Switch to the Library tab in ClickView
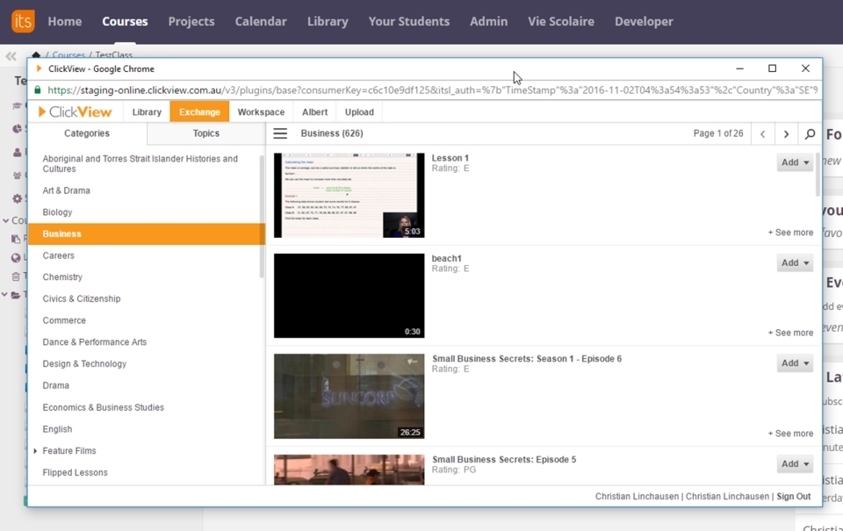The image size is (843, 531). [x=146, y=111]
